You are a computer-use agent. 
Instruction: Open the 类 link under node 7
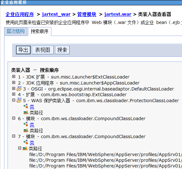[32, 143]
